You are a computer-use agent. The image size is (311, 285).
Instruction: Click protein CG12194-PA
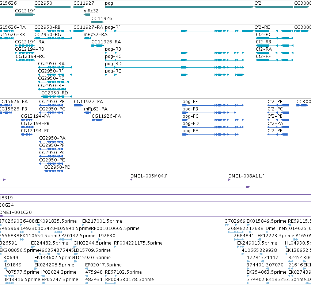pyautogui.click(x=27, y=120)
